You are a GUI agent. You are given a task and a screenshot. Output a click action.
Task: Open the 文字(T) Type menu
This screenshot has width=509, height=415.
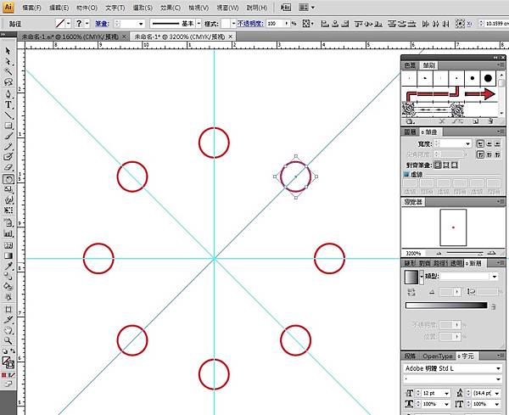pyautogui.click(x=115, y=8)
